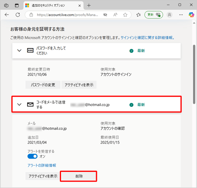Click the email row green check icon

point(131,105)
